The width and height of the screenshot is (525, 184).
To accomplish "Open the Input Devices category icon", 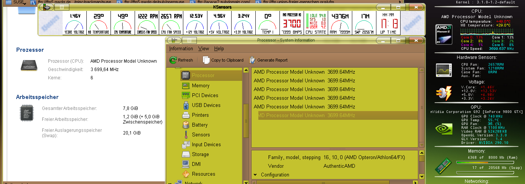I will (x=186, y=144).
